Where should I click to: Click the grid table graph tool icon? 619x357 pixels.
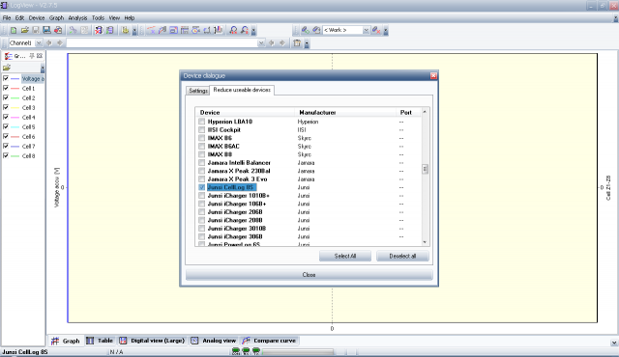(x=185, y=30)
